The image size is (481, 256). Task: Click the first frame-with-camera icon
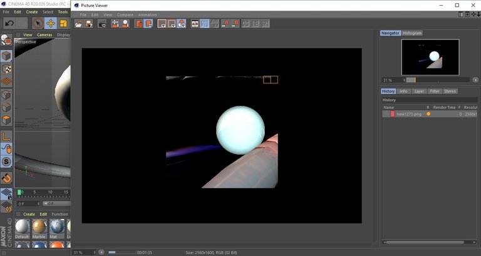pyautogui.click(x=162, y=24)
